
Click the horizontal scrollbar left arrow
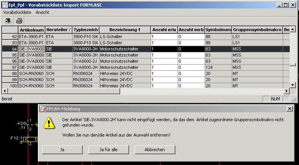point(5,91)
